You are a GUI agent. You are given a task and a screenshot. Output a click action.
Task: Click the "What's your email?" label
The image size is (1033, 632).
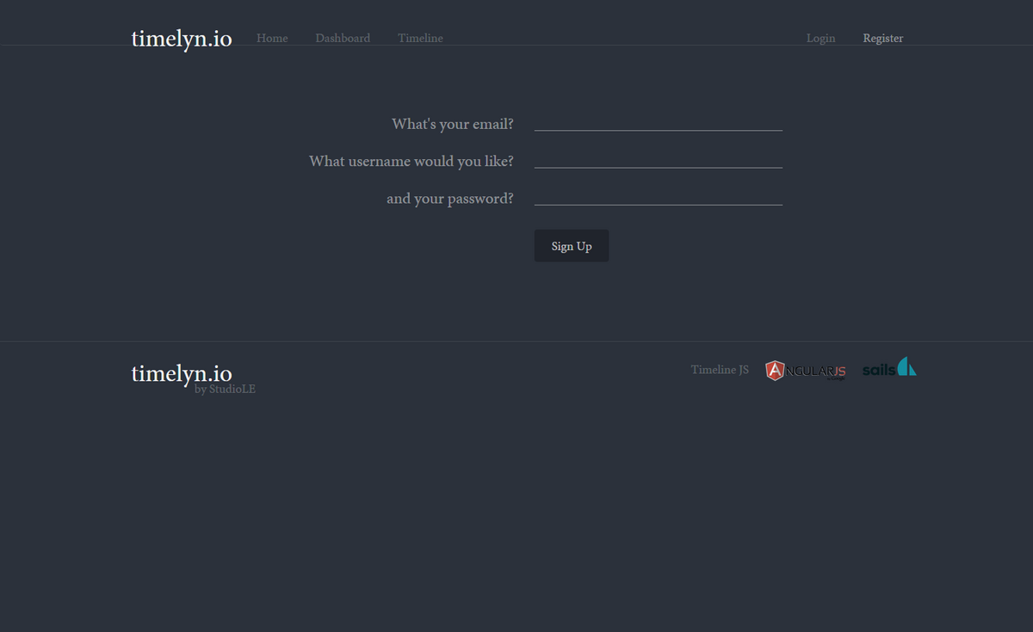click(x=452, y=124)
